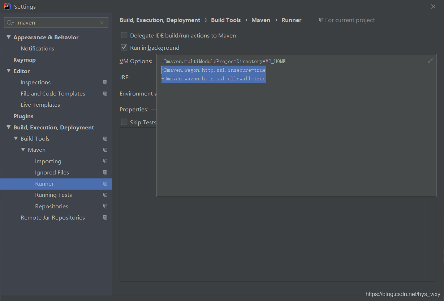Click the search magnifier icon in search box

coord(10,22)
